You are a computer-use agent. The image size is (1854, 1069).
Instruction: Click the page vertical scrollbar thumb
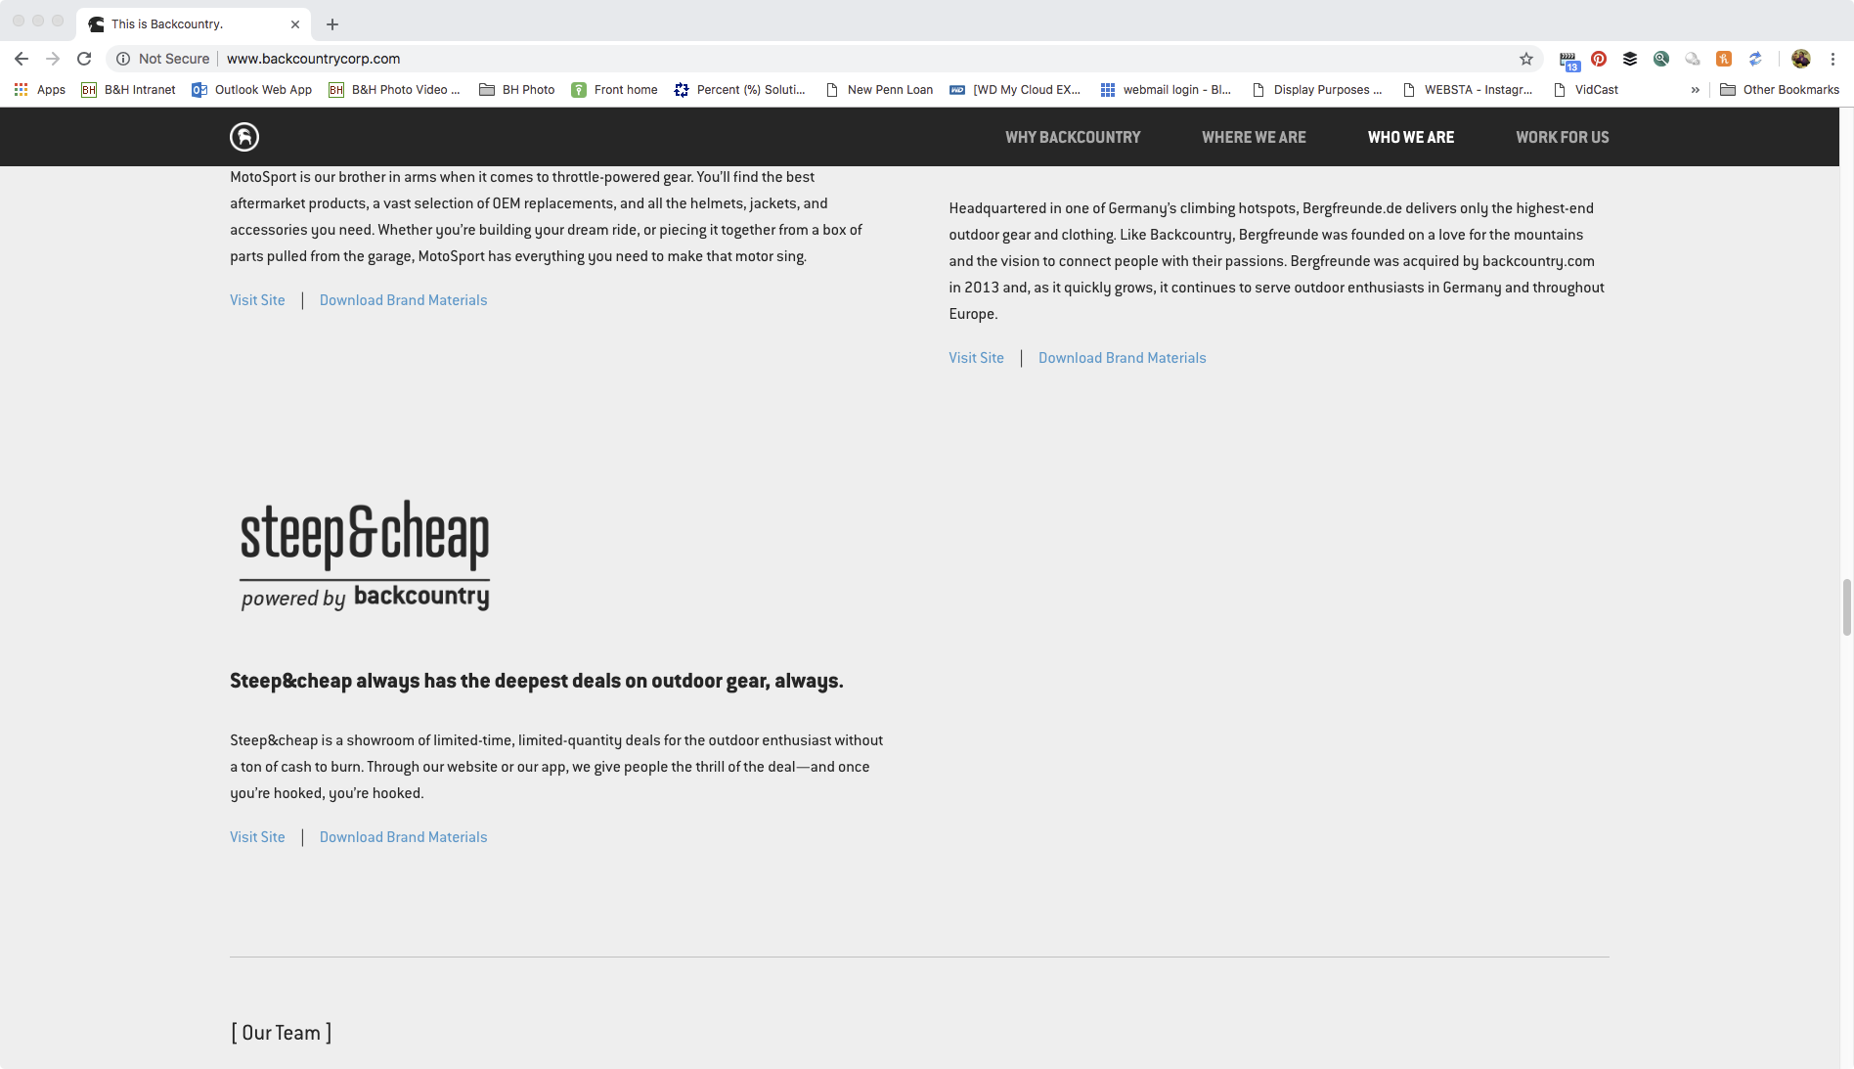click(x=1847, y=607)
